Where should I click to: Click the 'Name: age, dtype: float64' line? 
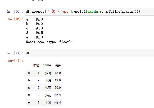(49, 42)
